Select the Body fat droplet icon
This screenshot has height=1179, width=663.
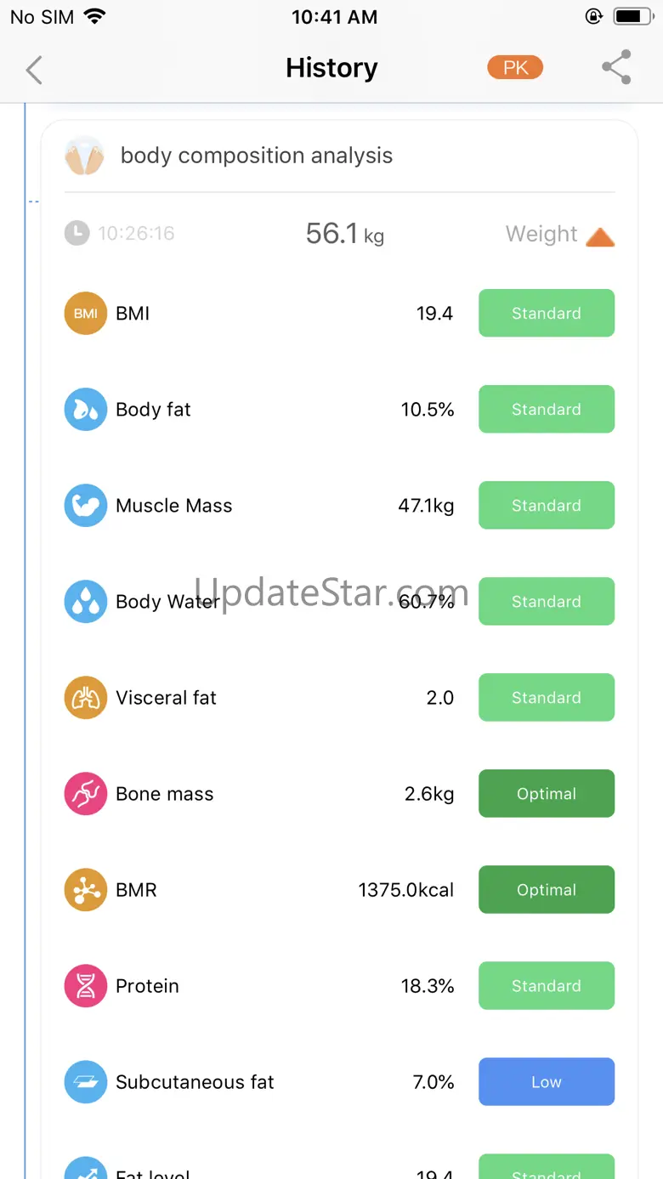[x=86, y=410]
